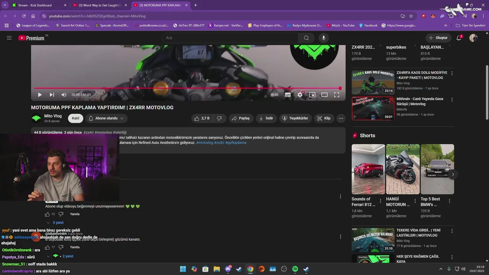Click the search magnifier button

306,38
